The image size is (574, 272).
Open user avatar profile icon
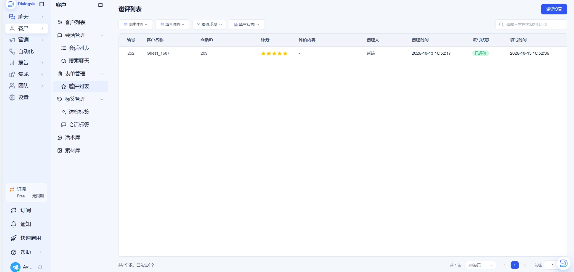15,267
